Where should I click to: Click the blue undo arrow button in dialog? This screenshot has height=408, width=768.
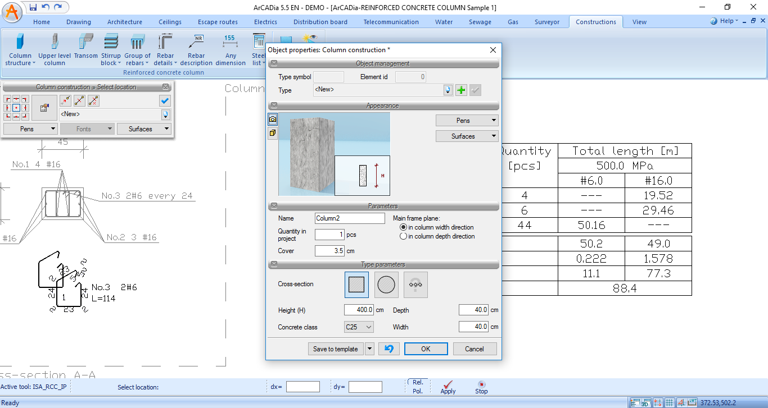click(388, 349)
